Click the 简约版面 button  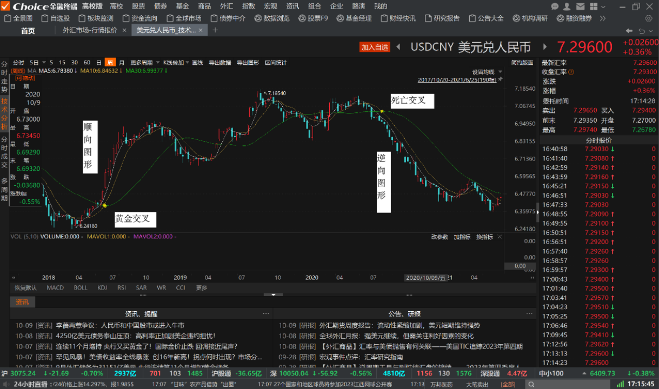point(522,62)
